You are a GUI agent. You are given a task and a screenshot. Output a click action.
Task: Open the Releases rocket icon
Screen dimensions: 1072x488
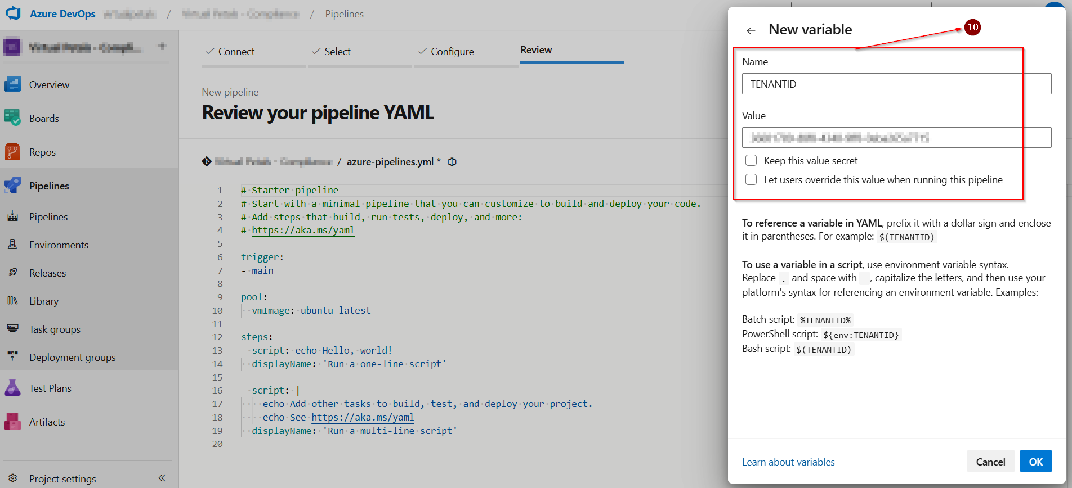tap(12, 273)
